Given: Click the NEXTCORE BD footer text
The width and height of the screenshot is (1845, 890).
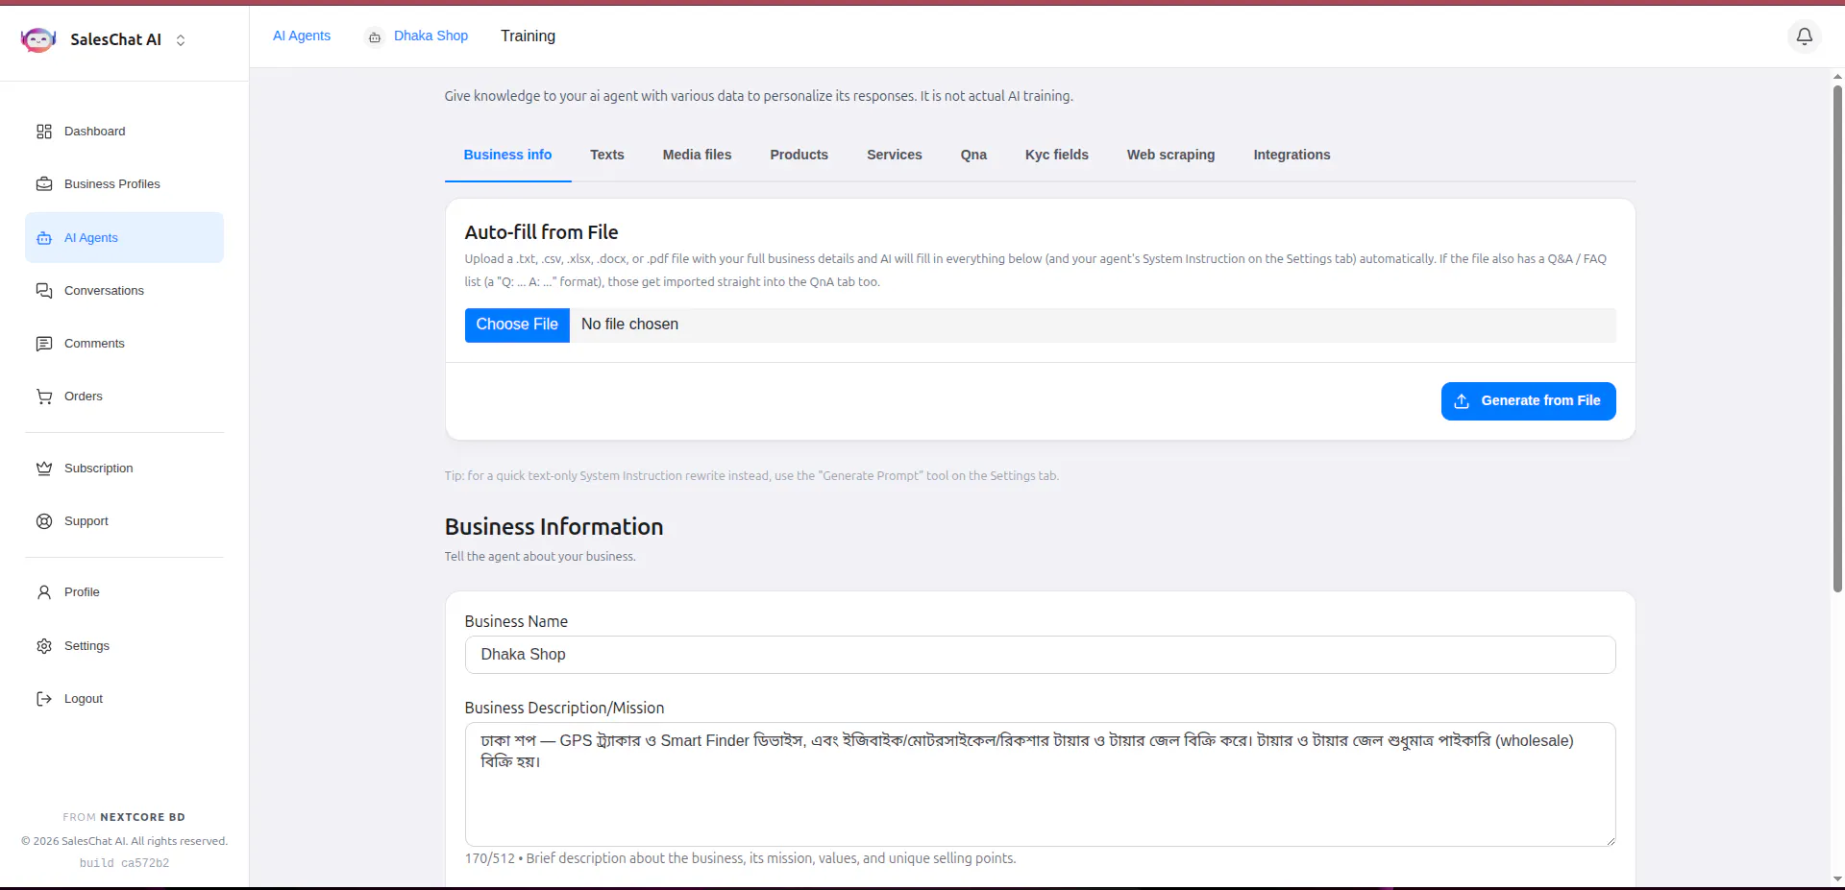Looking at the screenshot, I should coord(142,817).
